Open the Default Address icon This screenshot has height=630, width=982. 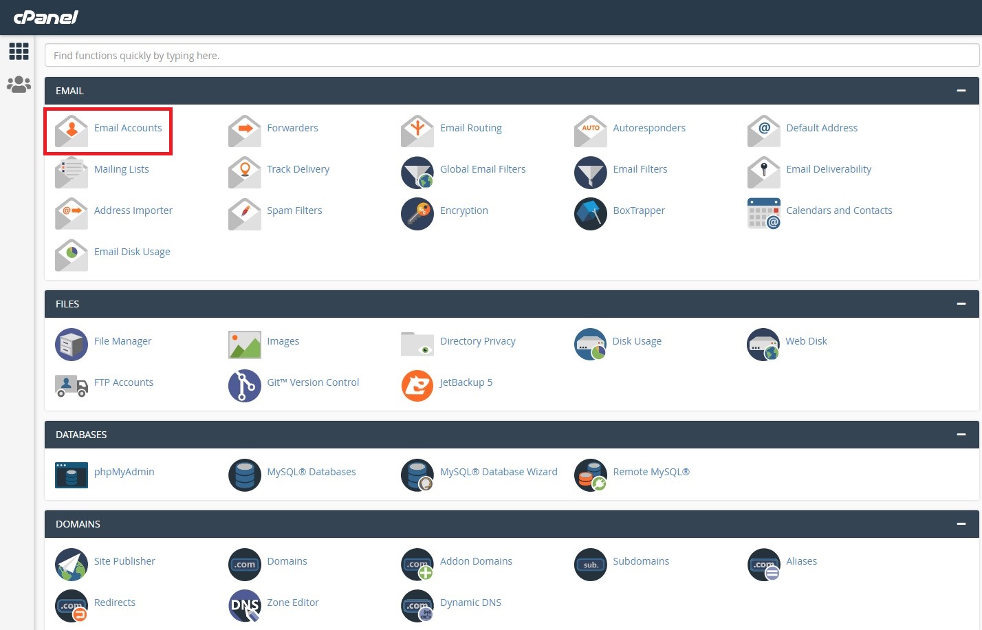(x=764, y=131)
